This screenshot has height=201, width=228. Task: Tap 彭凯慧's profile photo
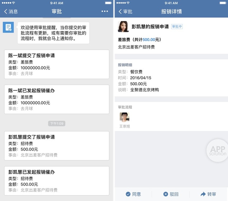coord(123,27)
